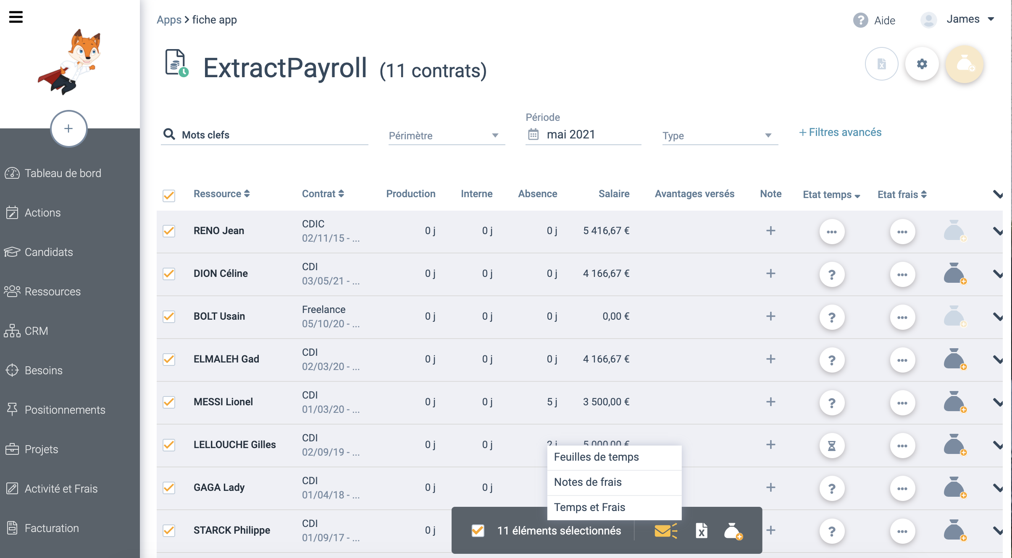1012x558 pixels.
Task: Uncheck the GAGA Lady row checkbox
Action: click(169, 488)
